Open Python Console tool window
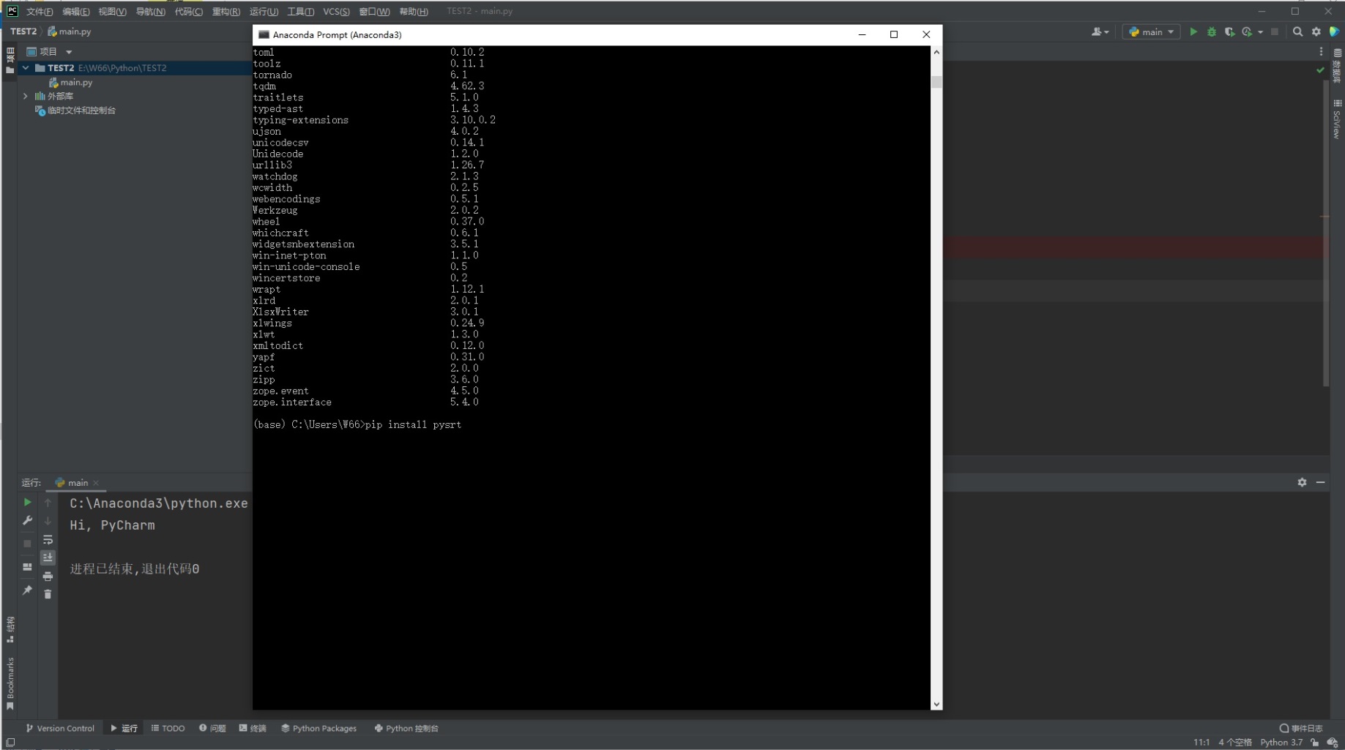Viewport: 1345px width, 750px height. click(406, 728)
